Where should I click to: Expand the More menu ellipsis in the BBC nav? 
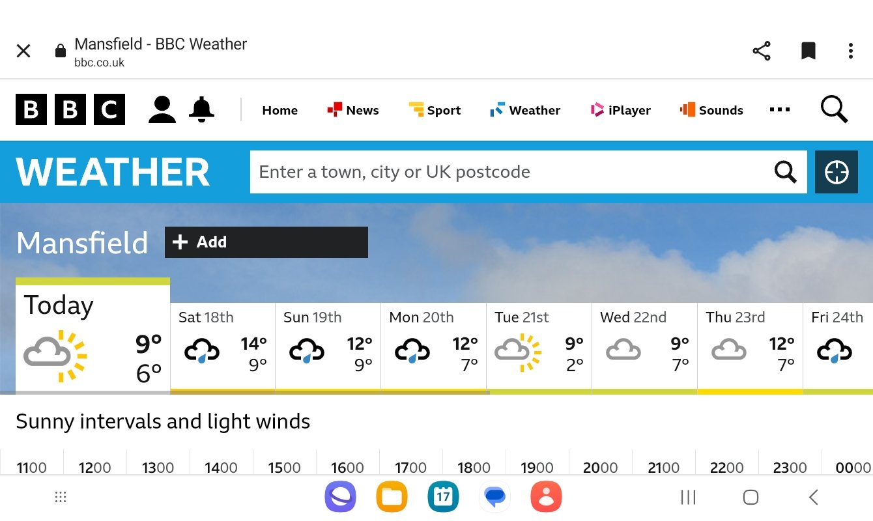pos(779,110)
